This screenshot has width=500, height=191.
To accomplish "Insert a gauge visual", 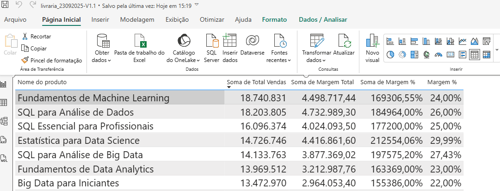I will (438, 55).
